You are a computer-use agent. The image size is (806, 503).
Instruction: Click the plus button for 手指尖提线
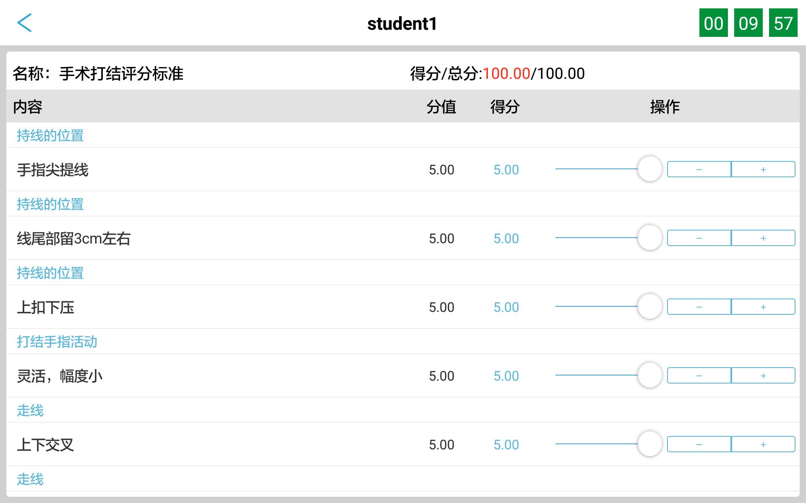(x=763, y=168)
